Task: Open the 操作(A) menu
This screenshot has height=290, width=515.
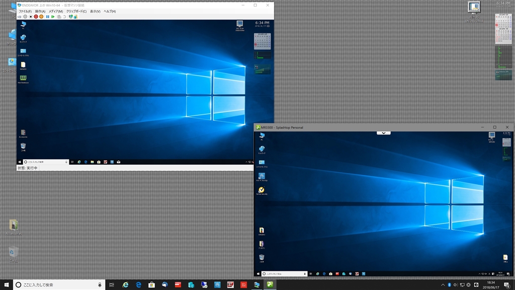Action: click(x=40, y=11)
